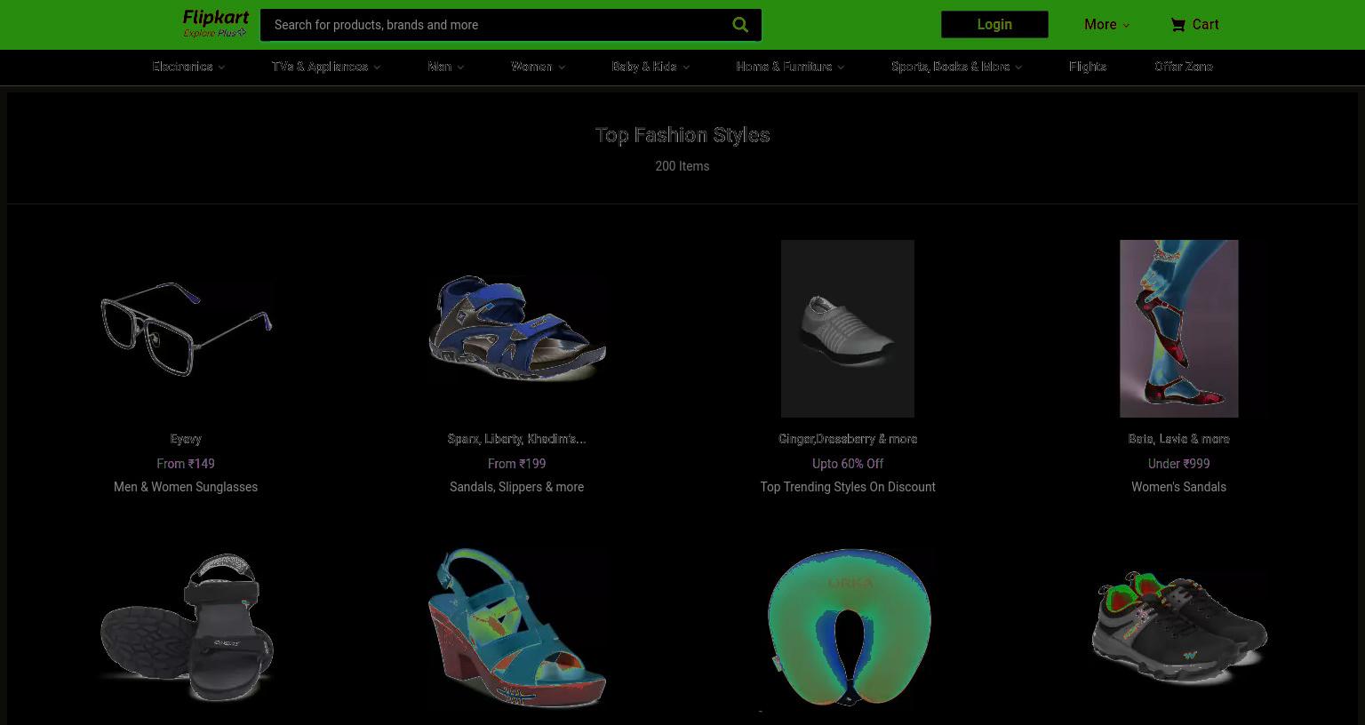Open the teal heeled sandal image

click(x=516, y=628)
